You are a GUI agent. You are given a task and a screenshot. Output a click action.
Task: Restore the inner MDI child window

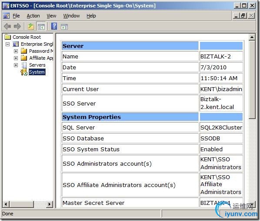coord(243,16)
